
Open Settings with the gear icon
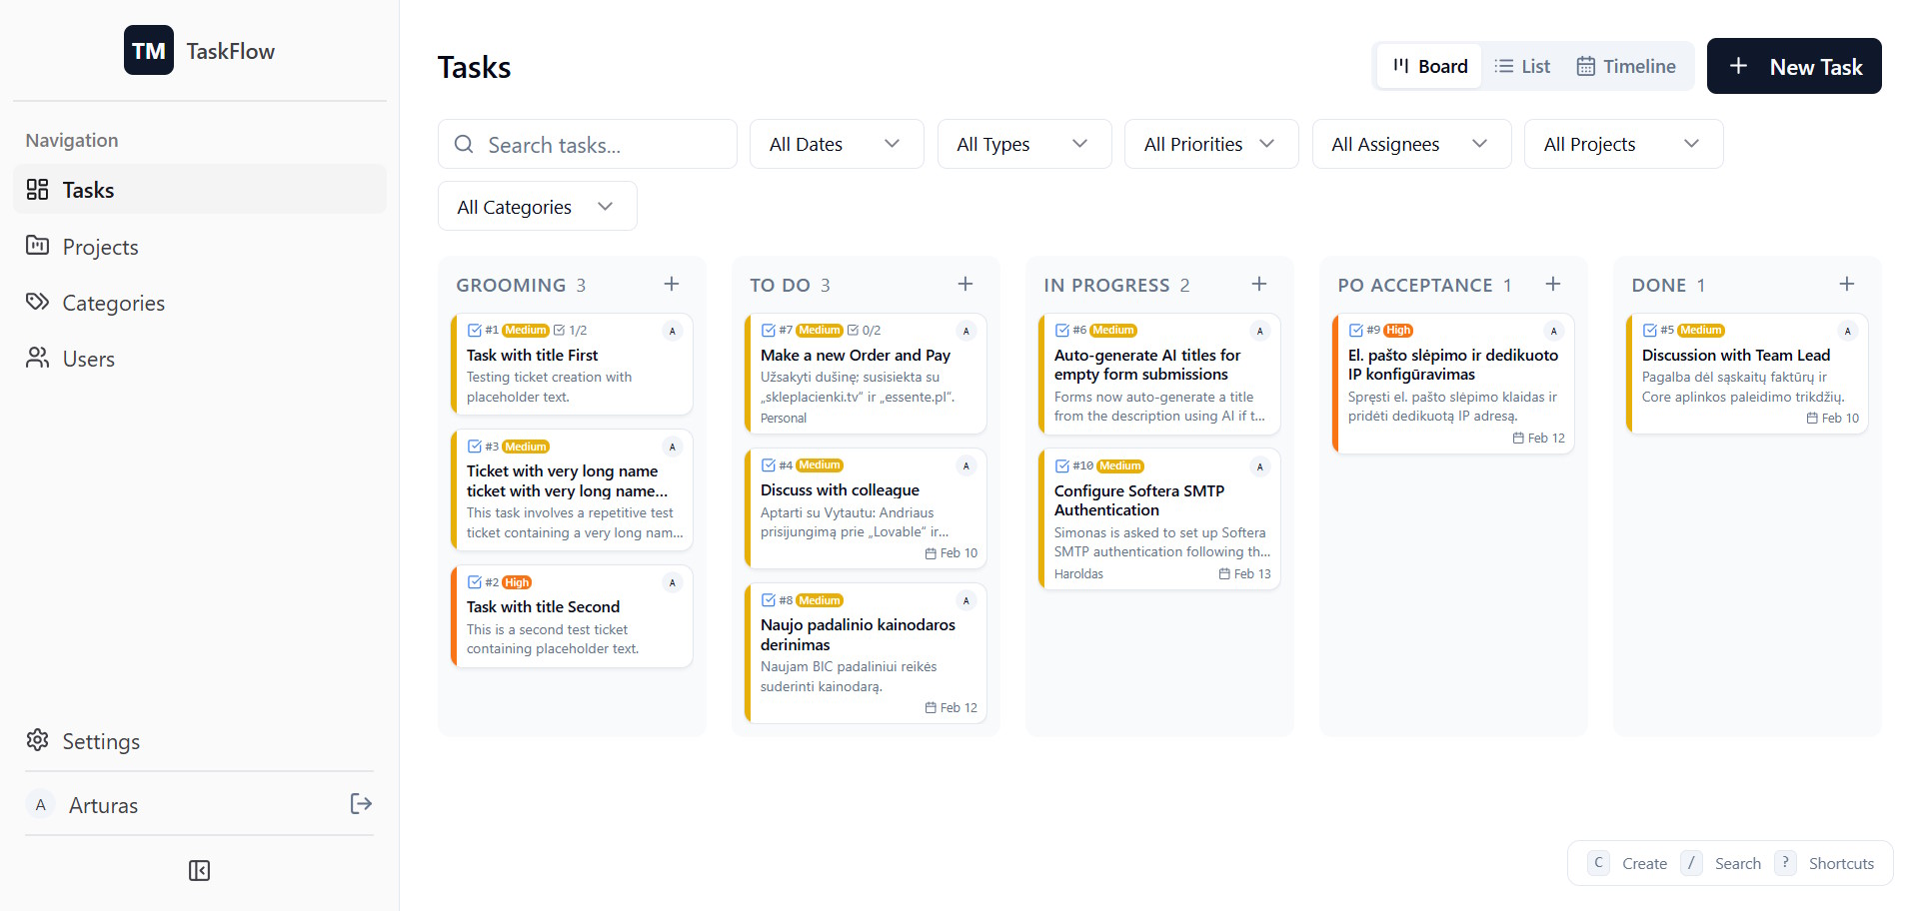click(x=37, y=740)
